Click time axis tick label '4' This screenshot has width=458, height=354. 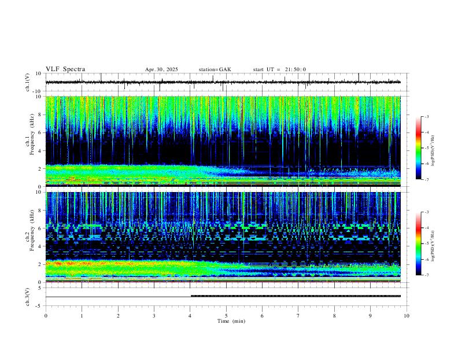[190, 316]
